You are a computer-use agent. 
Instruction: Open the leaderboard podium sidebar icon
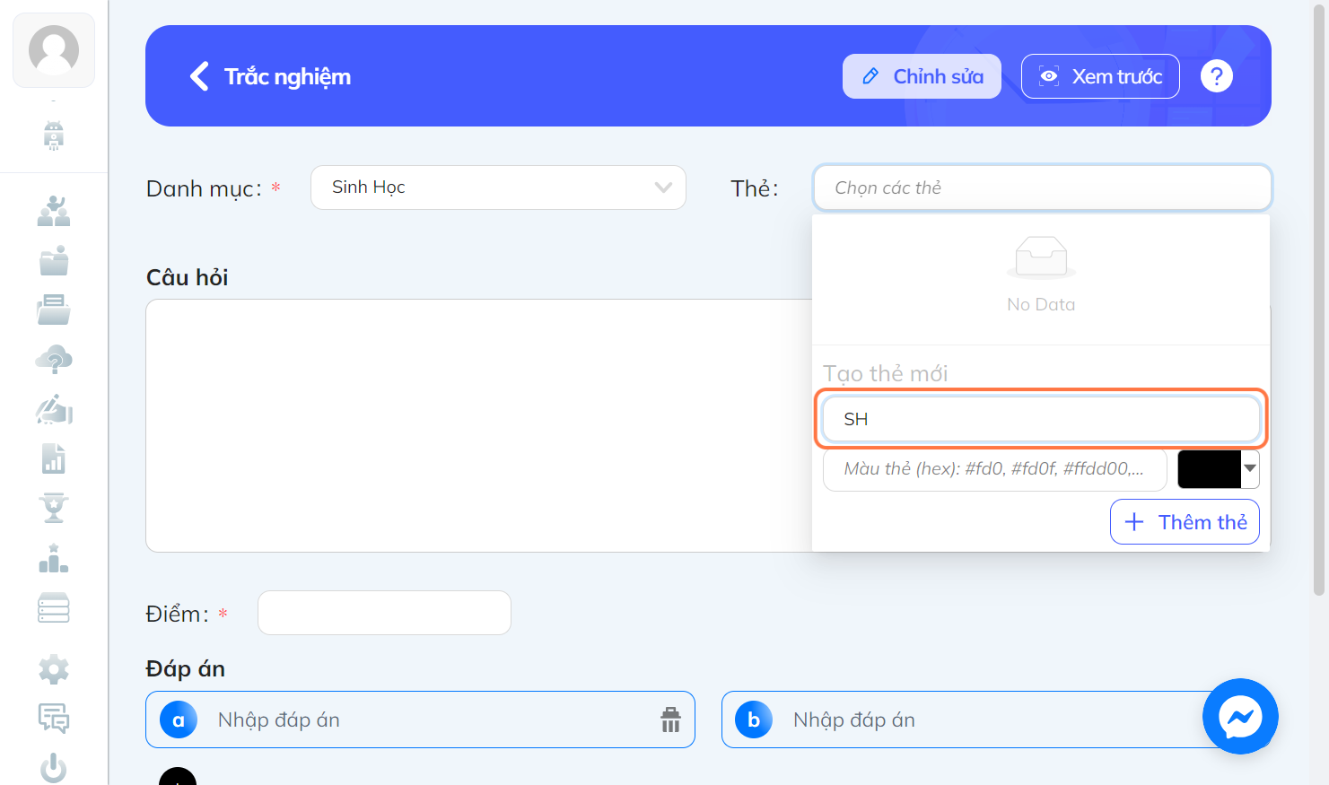pyautogui.click(x=54, y=558)
